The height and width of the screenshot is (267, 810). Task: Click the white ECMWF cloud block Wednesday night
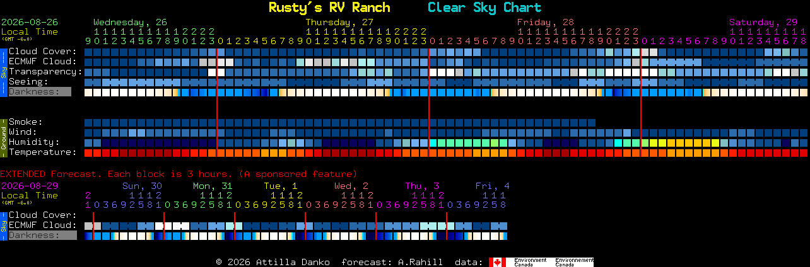[221, 62]
